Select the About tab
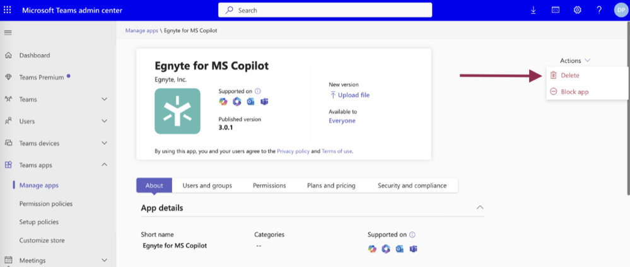This screenshot has width=630, height=267. tap(155, 186)
